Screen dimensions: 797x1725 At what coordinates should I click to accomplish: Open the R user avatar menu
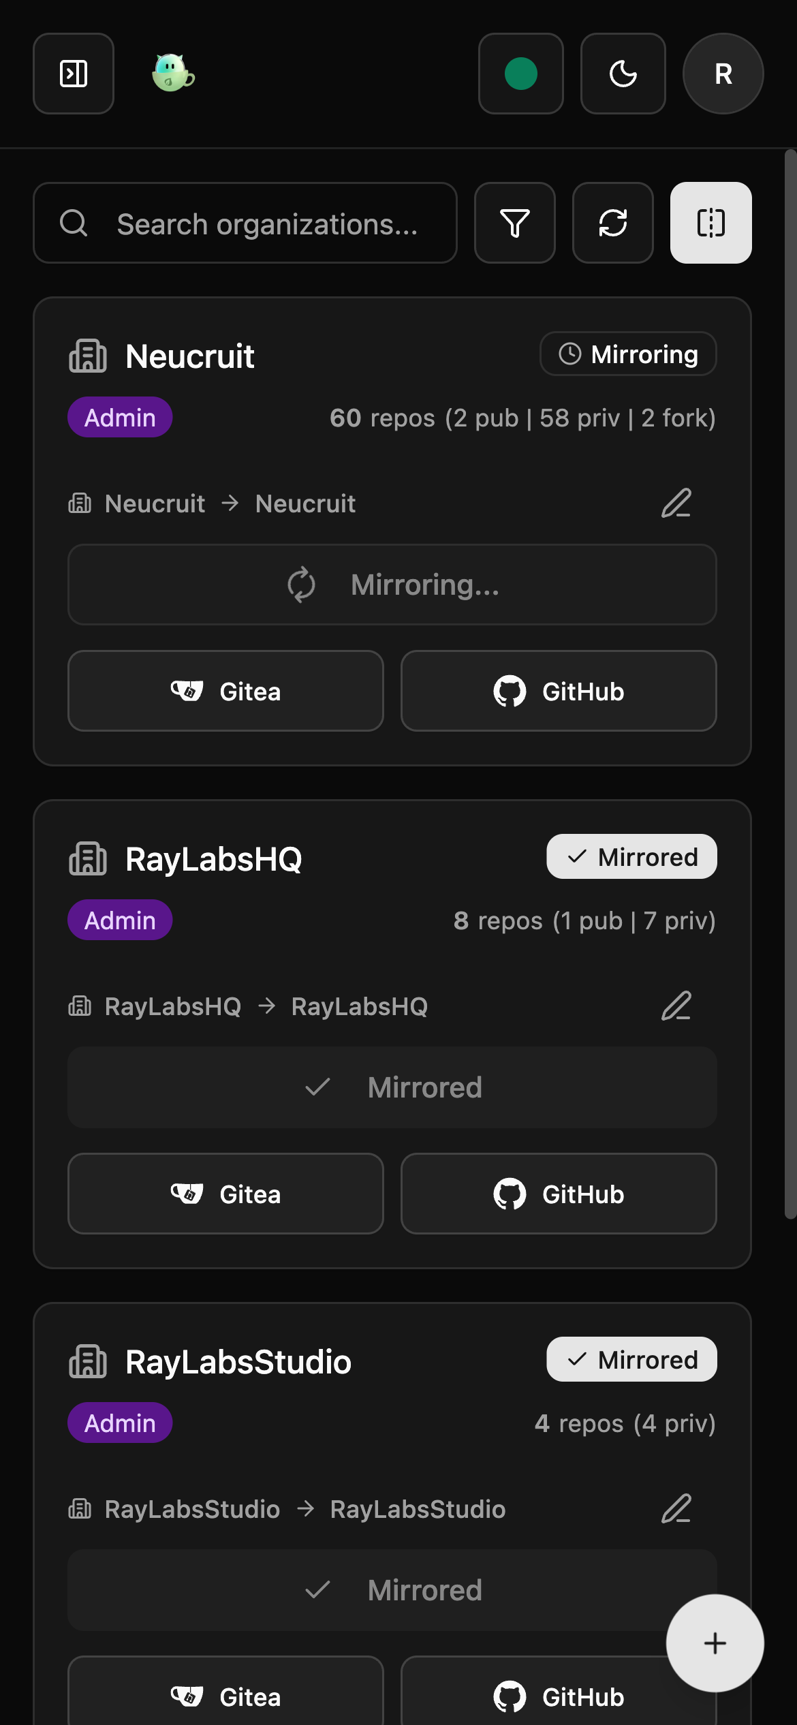tap(723, 74)
